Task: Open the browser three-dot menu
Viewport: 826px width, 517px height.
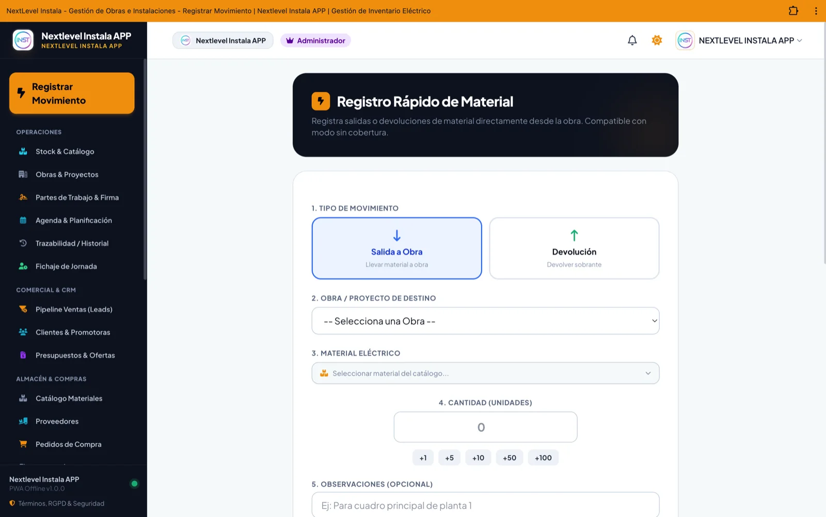Action: coord(816,11)
